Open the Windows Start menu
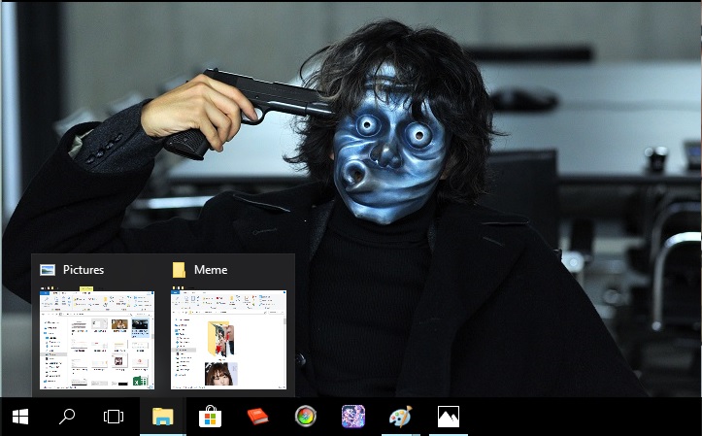Screen dimensions: 702x436 click(x=20, y=417)
